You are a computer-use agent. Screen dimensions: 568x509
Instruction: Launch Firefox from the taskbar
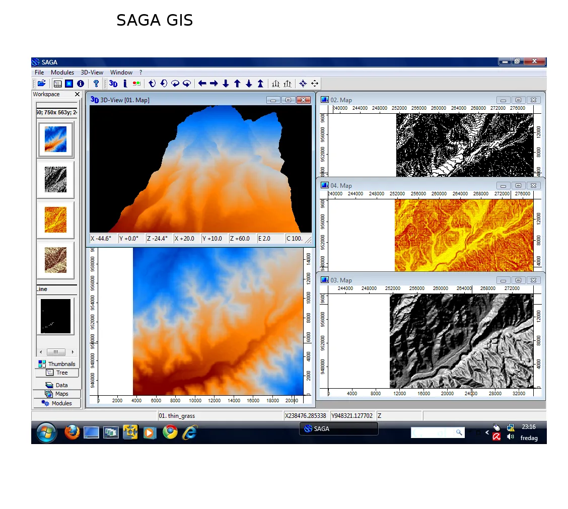(x=72, y=432)
